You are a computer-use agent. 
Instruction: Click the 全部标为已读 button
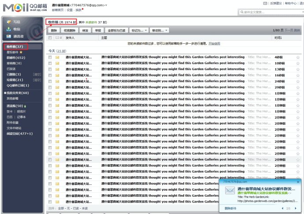(117, 30)
